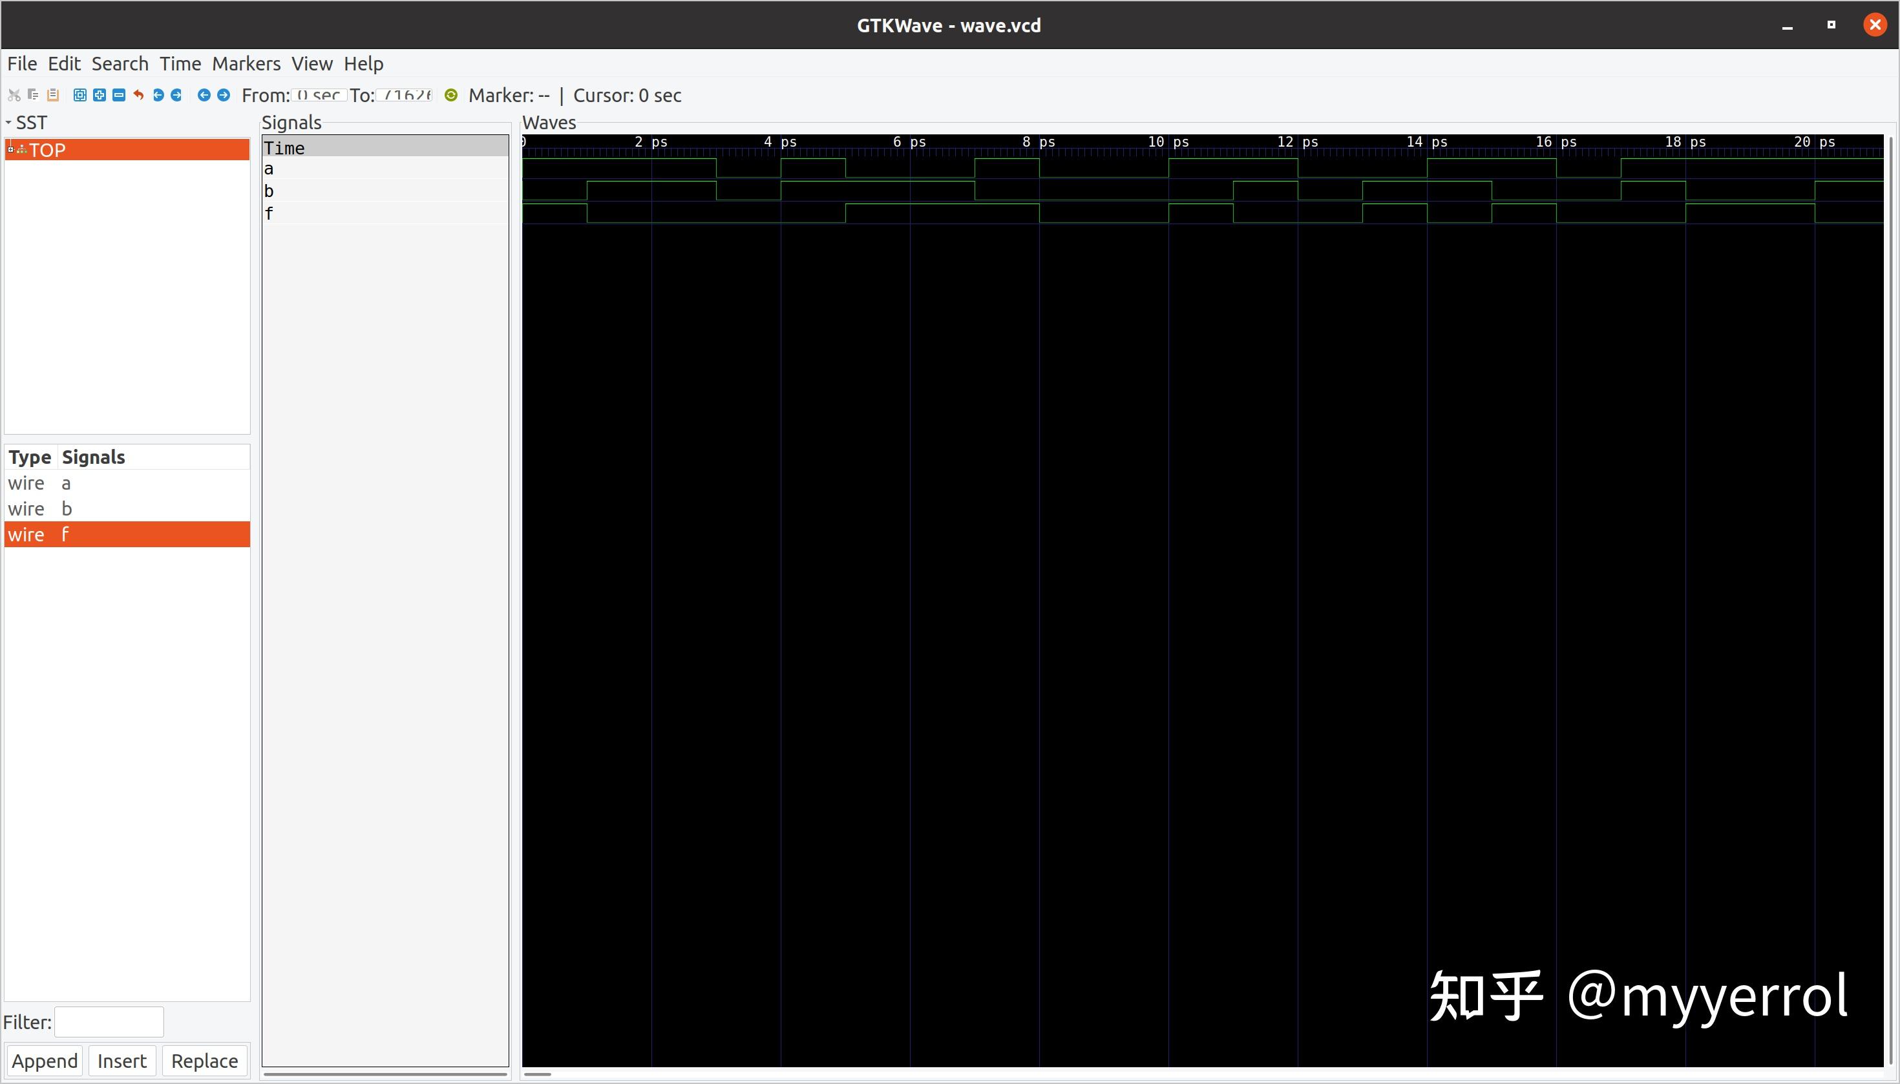The height and width of the screenshot is (1084, 1900).
Task: Zoom out with the minus icon
Action: pos(118,94)
